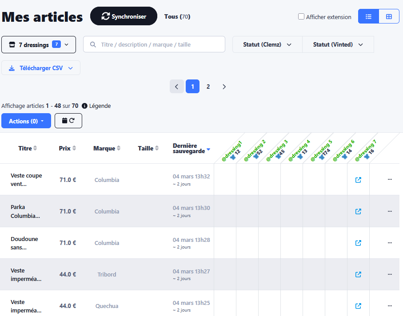Enable the Afficher extension checkbox
The image size is (403, 316).
[x=301, y=17]
